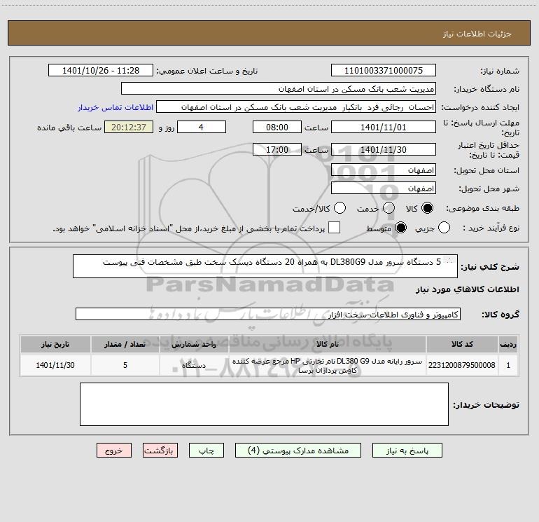
Task: Click the نام دستگاه خریدار field
Action: click(279, 89)
